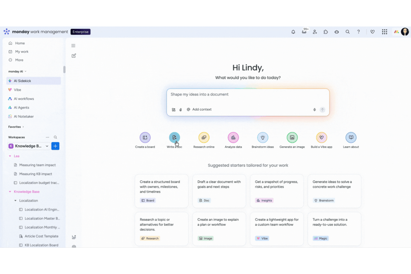
Task: Click the heart icon in the top bar
Action: click(372, 32)
